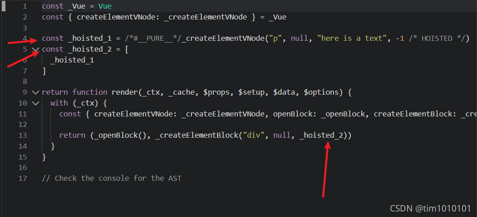Click _createElementVNode alias on line 2
The height and width of the screenshot is (217, 477).
click(205, 17)
